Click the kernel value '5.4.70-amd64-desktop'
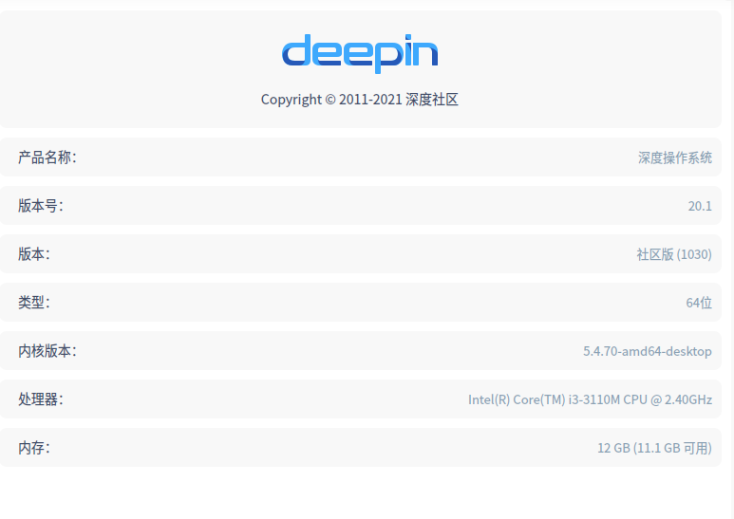 (x=648, y=351)
